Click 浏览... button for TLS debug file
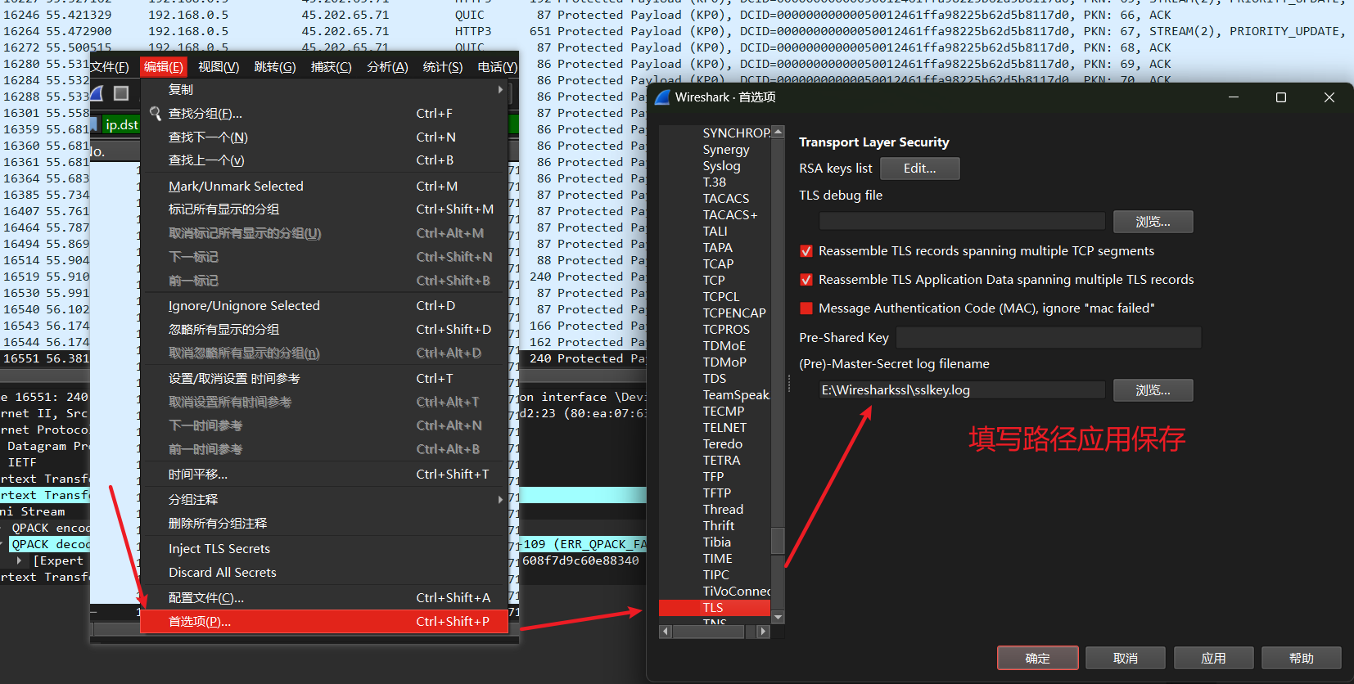Viewport: 1354px width, 684px height. click(x=1153, y=222)
